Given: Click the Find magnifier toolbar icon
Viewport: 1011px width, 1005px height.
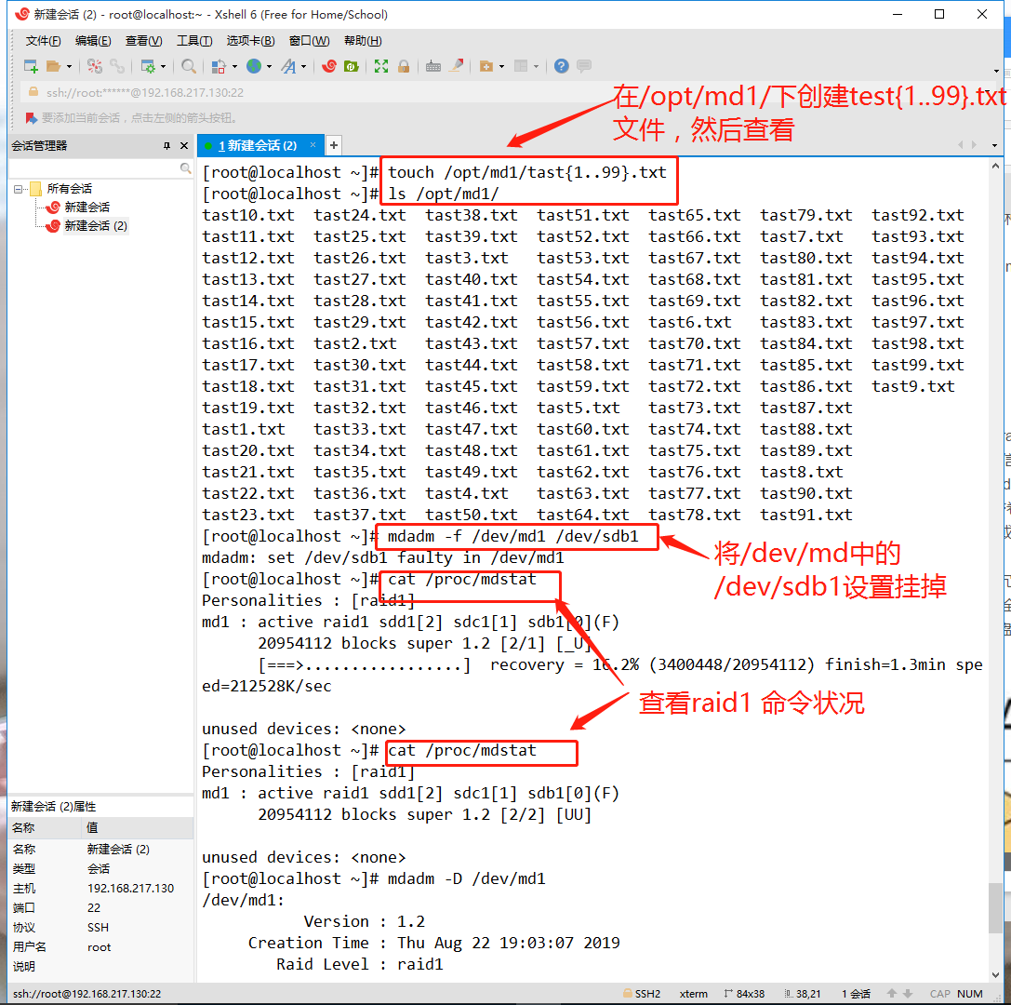Looking at the screenshot, I should pos(188,66).
